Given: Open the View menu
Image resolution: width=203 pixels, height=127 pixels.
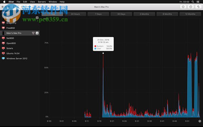Looking at the screenshot, I should (32, 2).
